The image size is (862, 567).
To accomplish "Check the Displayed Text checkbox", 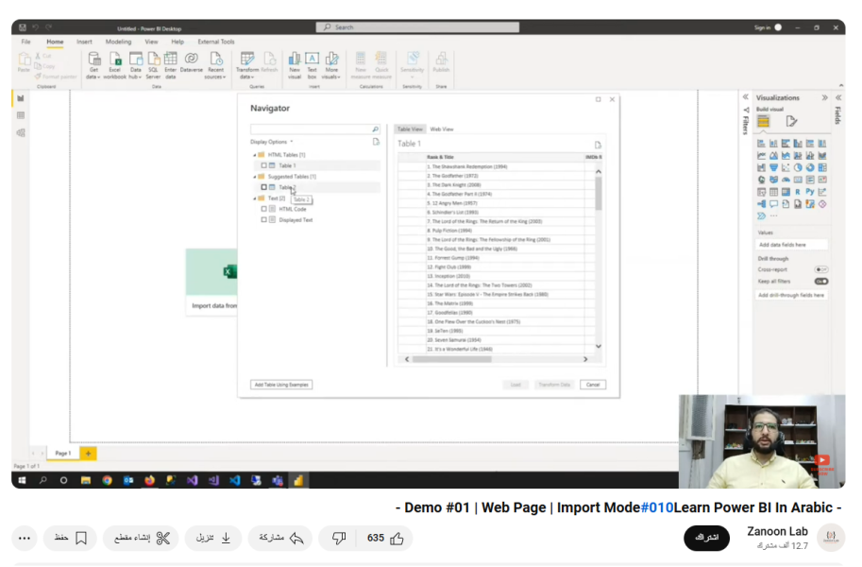I will point(264,220).
